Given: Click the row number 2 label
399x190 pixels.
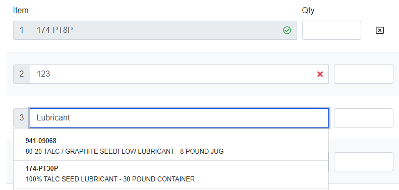Looking at the screenshot, I should click(x=22, y=74).
